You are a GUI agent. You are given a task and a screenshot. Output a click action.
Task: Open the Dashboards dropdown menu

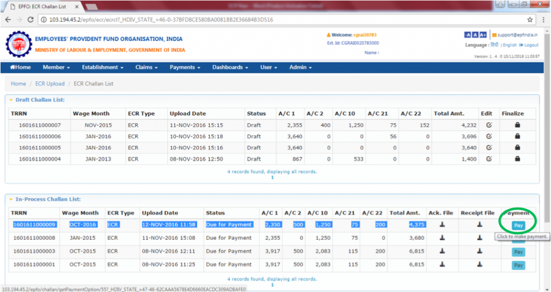pos(230,67)
